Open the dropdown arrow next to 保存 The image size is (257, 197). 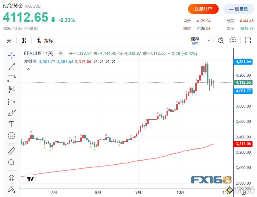(x=209, y=41)
